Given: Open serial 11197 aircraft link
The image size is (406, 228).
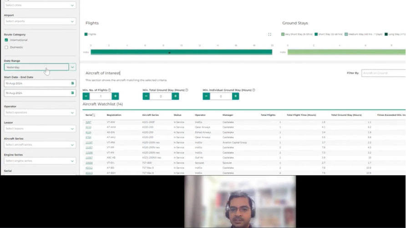Looking at the screenshot, I should [x=89, y=143].
